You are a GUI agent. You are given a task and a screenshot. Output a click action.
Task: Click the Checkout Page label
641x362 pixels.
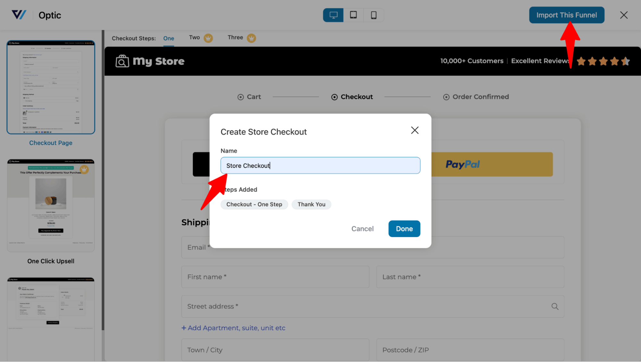[x=51, y=143]
